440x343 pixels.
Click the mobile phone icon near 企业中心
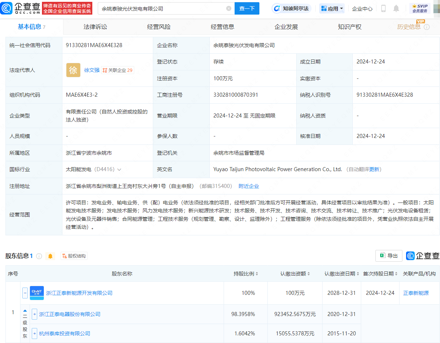point(383,8)
